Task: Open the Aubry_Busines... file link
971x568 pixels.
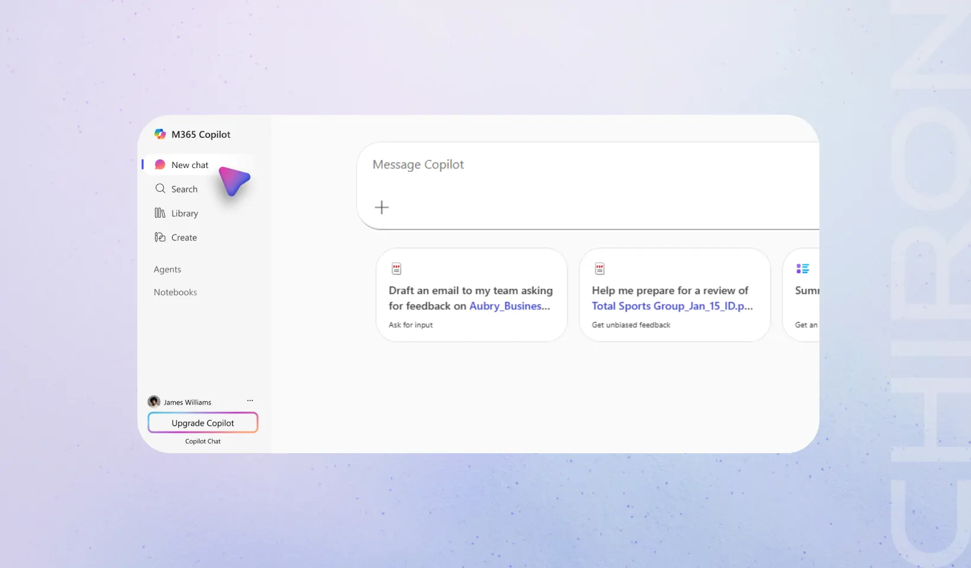Action: click(509, 306)
